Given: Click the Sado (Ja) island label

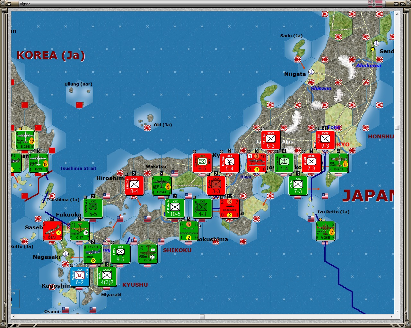Looking at the screenshot, I should coord(292,36).
